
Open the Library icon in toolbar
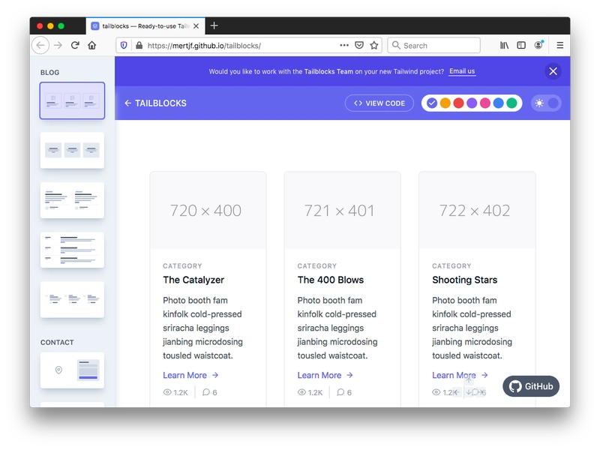pos(504,45)
